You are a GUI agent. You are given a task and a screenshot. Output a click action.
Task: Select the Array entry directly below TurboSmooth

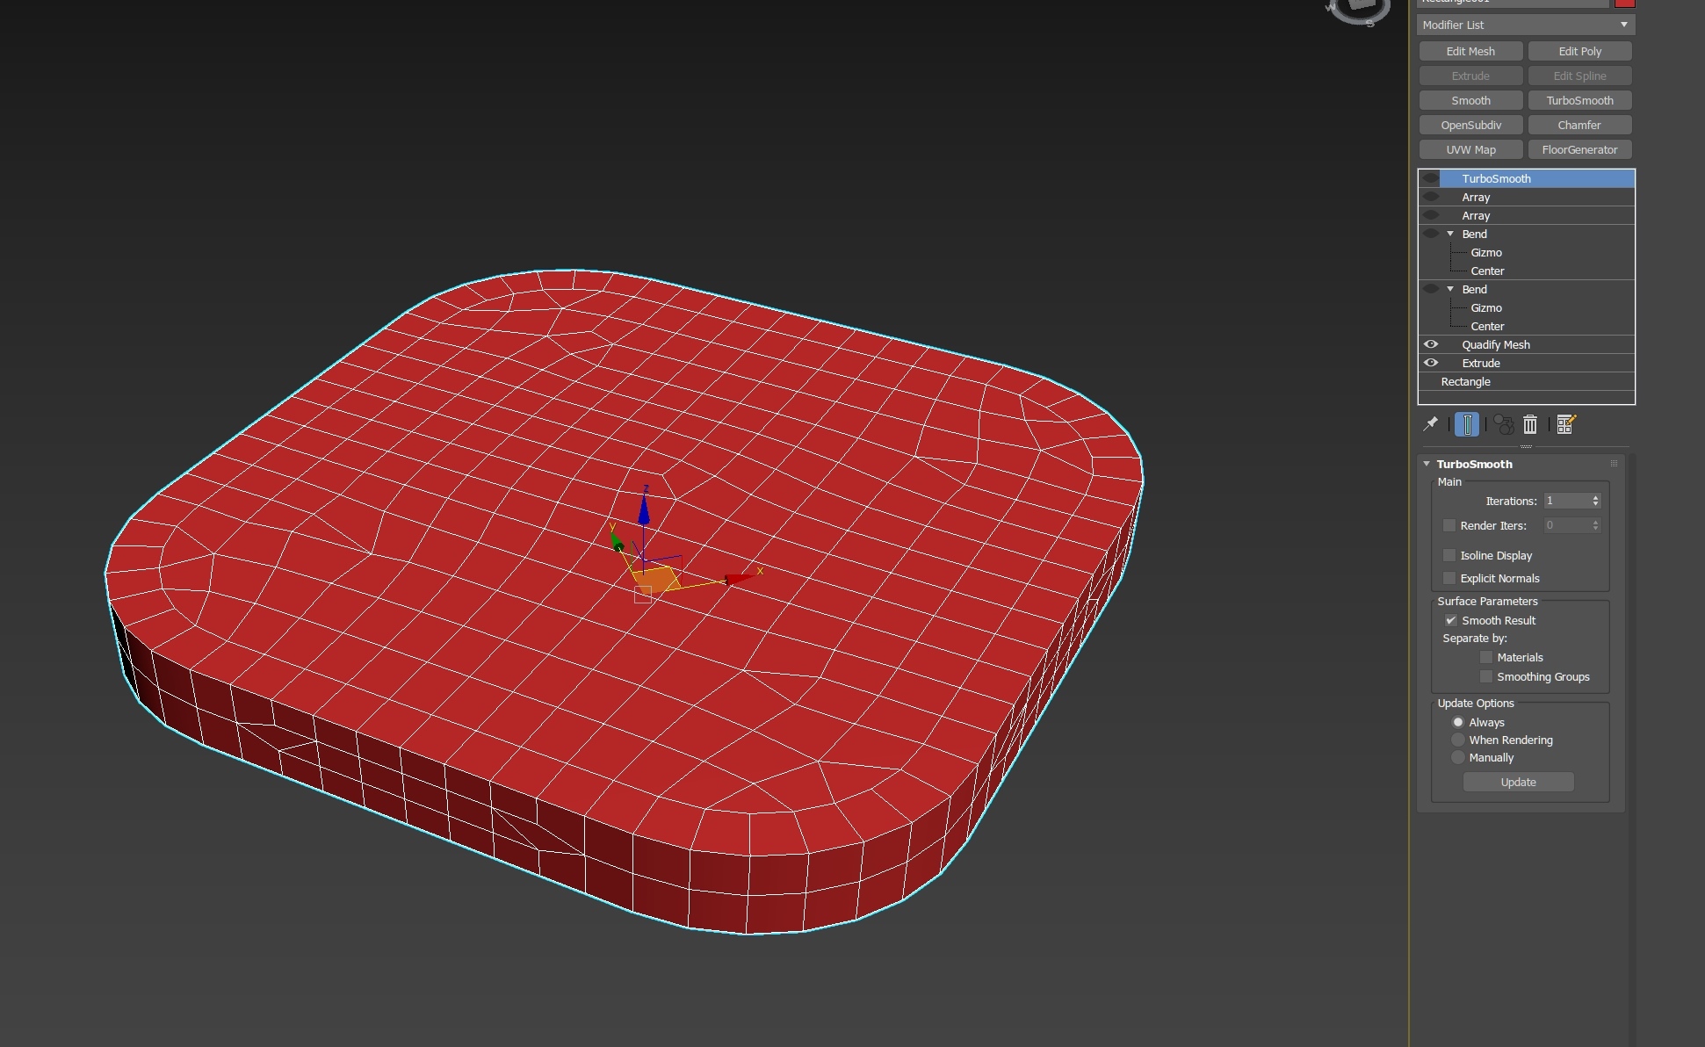pyautogui.click(x=1527, y=197)
